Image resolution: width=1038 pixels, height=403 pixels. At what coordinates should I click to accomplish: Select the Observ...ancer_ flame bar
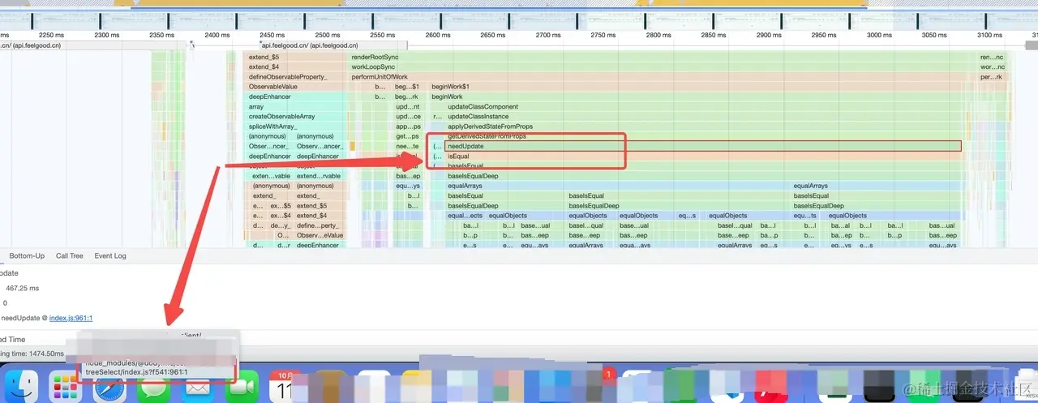pos(319,146)
